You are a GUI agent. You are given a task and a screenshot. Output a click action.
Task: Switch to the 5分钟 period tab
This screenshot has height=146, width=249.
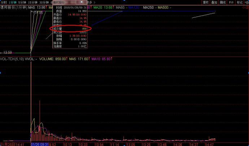pyautogui.click(x=23, y=2)
